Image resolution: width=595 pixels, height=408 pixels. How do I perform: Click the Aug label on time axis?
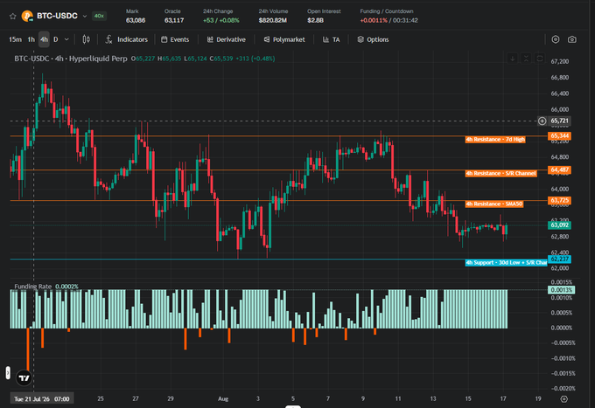(x=223, y=399)
